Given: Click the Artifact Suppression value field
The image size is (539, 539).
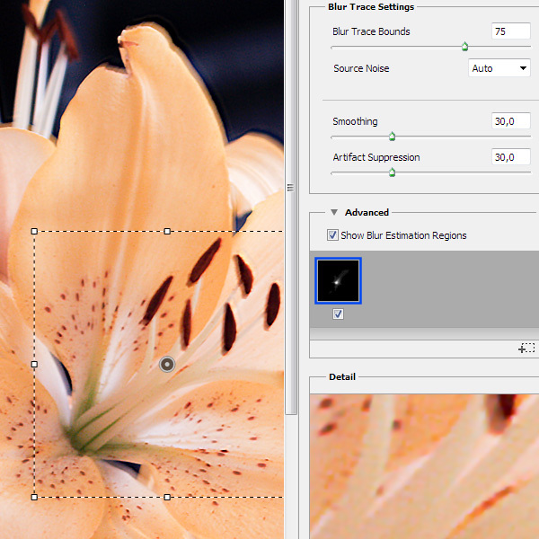Looking at the screenshot, I should click(510, 157).
